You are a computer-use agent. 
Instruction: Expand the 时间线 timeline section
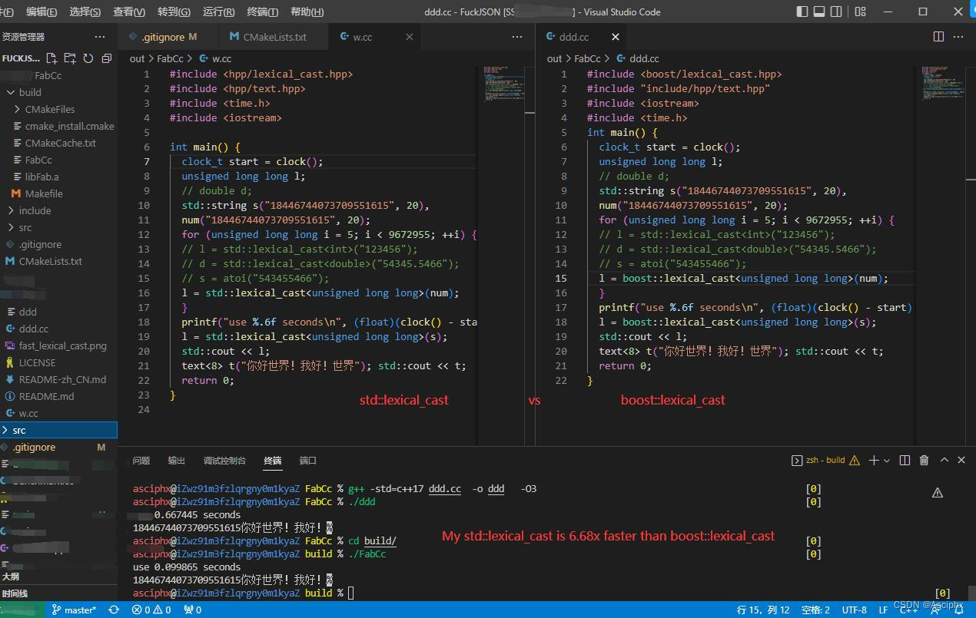coord(59,593)
